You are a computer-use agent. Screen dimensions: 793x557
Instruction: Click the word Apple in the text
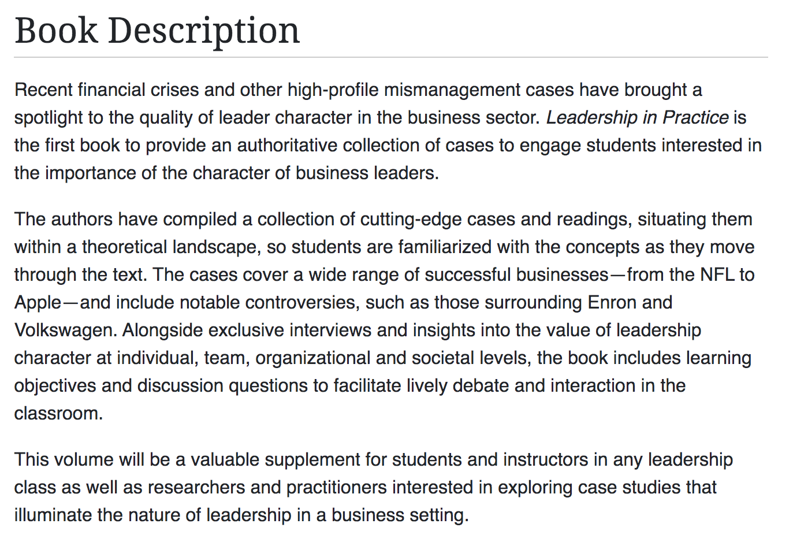pyautogui.click(x=38, y=303)
